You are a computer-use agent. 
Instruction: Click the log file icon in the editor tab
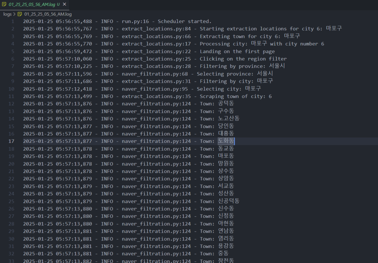pyautogui.click(x=4, y=4)
